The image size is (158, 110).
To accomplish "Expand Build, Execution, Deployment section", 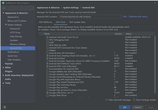I will tap(3, 75).
